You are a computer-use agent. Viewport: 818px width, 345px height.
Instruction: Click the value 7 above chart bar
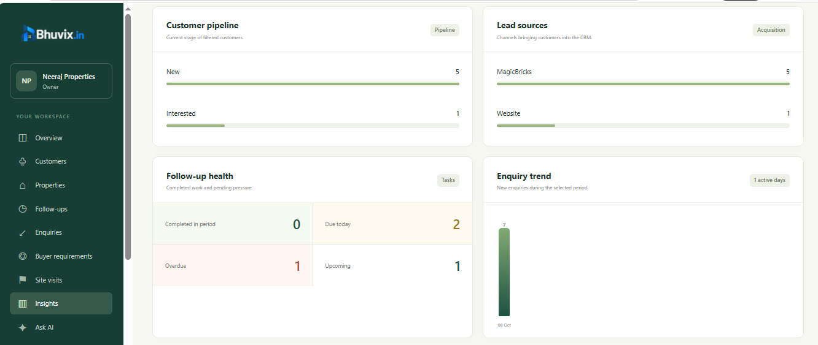tap(504, 225)
